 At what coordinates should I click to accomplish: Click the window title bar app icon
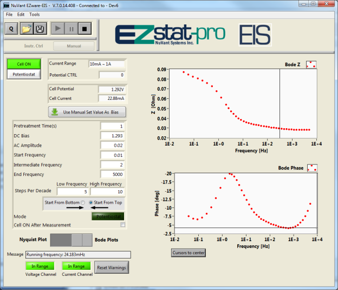tap(6, 5)
